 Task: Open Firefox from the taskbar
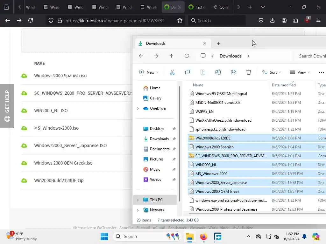click(x=203, y=236)
